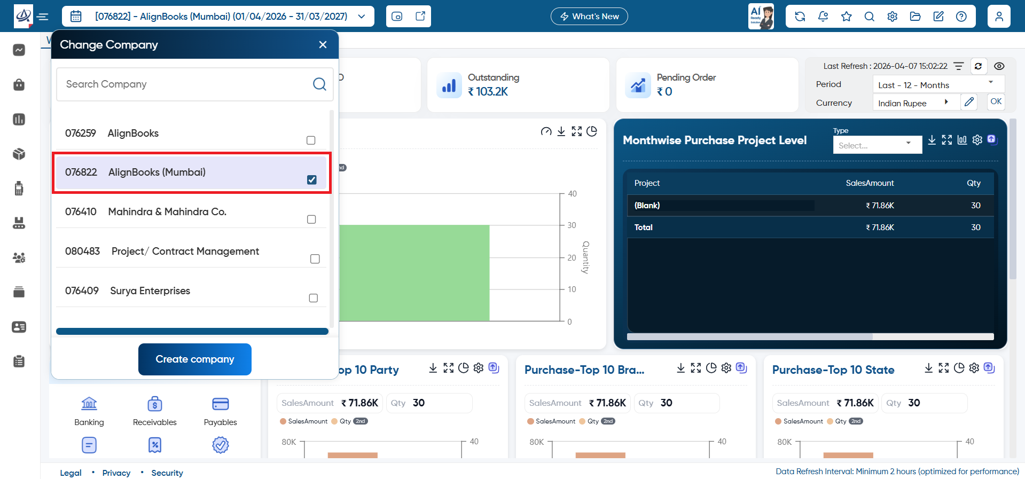Click the favorites star icon

click(x=847, y=17)
